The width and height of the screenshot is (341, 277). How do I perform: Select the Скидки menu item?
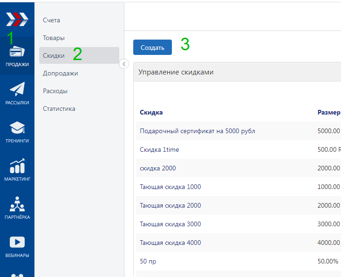[x=79, y=55]
